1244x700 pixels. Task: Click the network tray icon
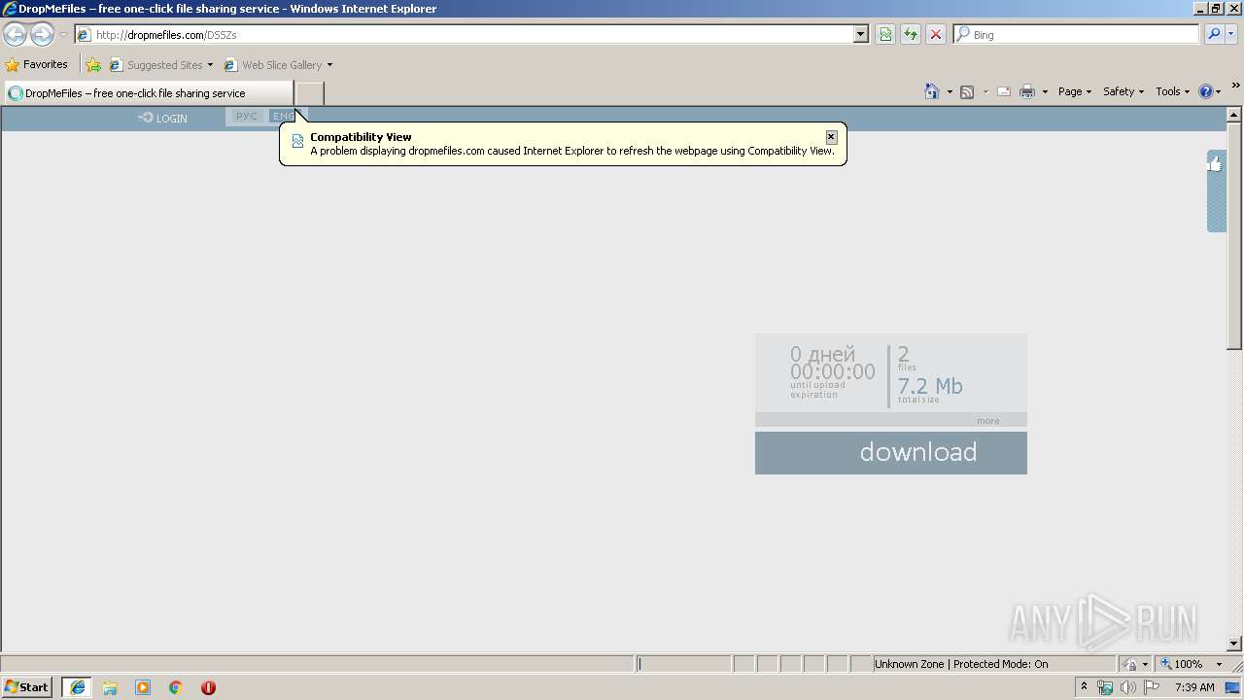tap(1105, 687)
